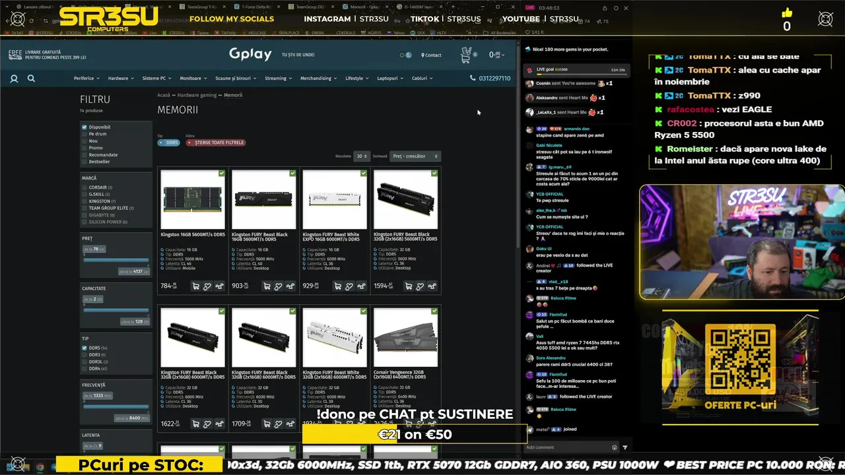The image size is (845, 475).
Task: Open the Corsair Vengeance product image
Action: pyautogui.click(x=405, y=338)
